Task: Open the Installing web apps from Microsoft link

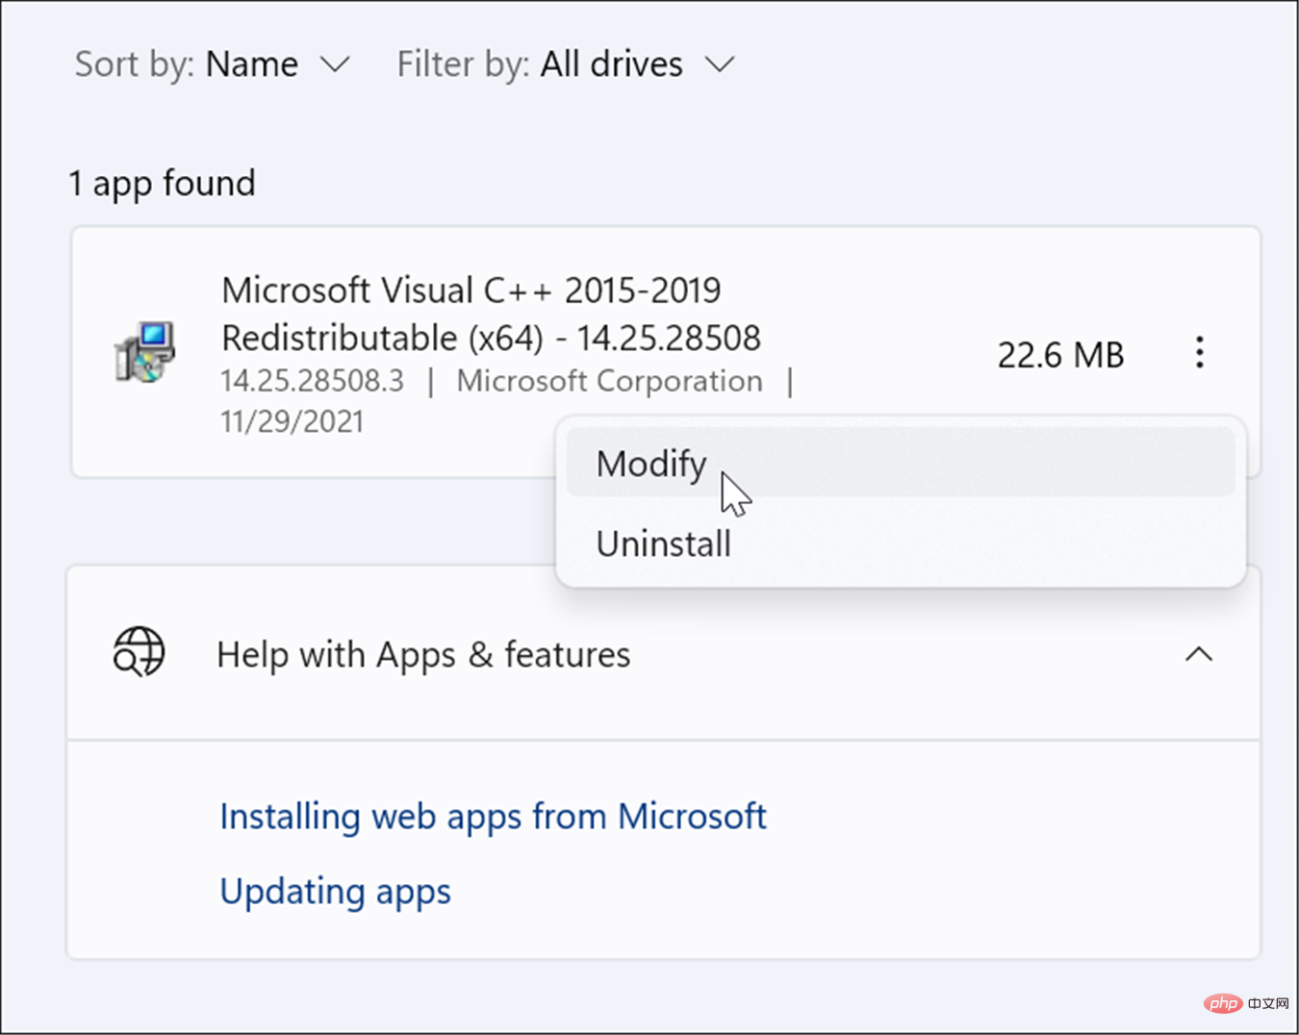Action: coord(493,817)
